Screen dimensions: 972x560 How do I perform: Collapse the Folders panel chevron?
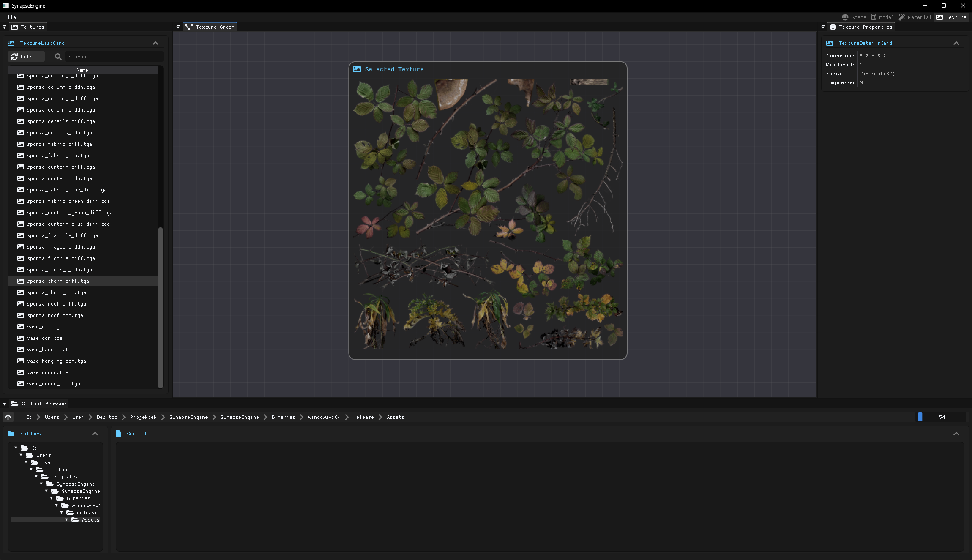pos(95,434)
